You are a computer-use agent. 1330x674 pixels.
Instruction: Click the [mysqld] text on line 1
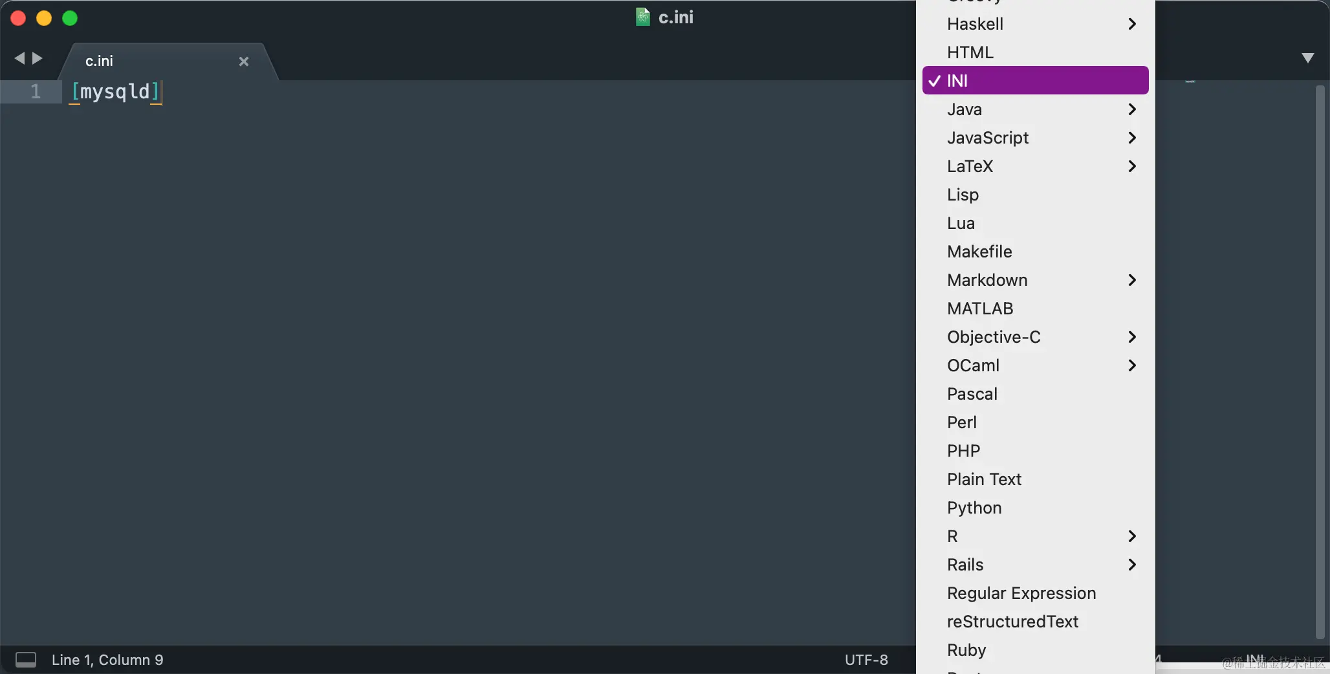pos(116,92)
